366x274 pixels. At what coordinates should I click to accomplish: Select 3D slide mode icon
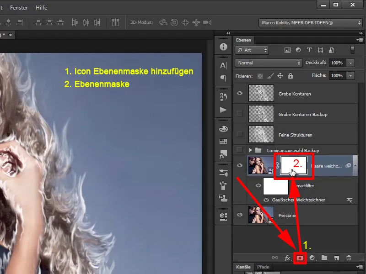(x=196, y=22)
